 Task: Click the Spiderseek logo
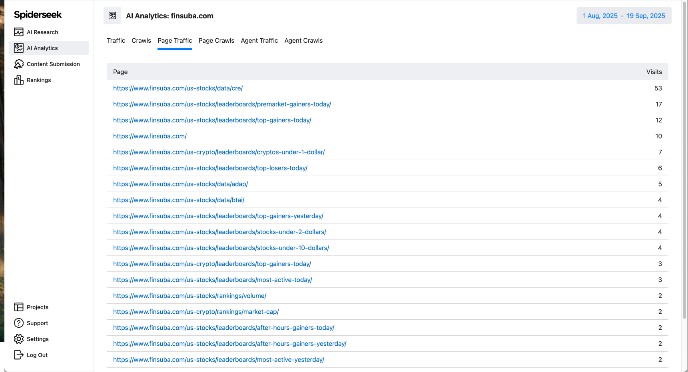click(x=38, y=15)
